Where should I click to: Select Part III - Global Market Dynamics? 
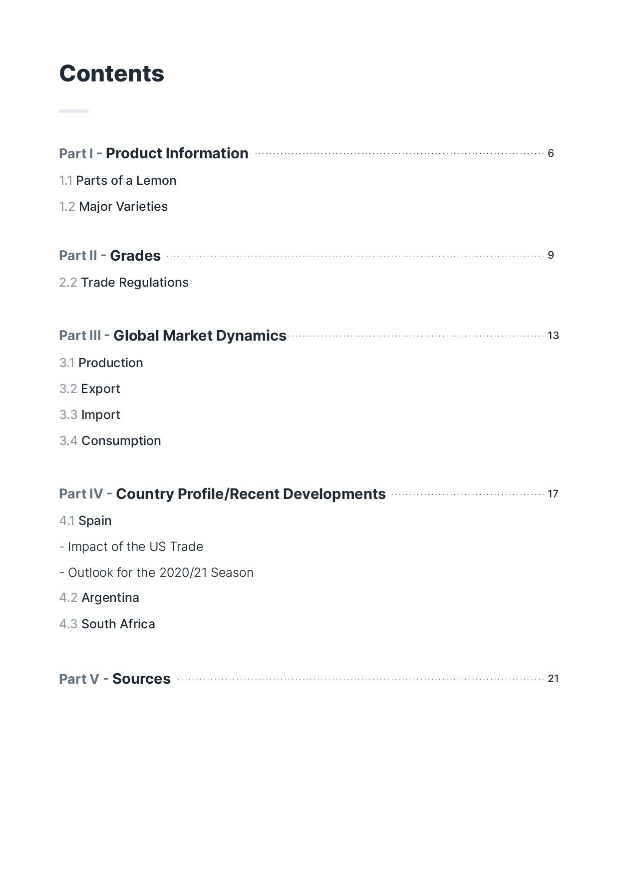click(x=173, y=336)
